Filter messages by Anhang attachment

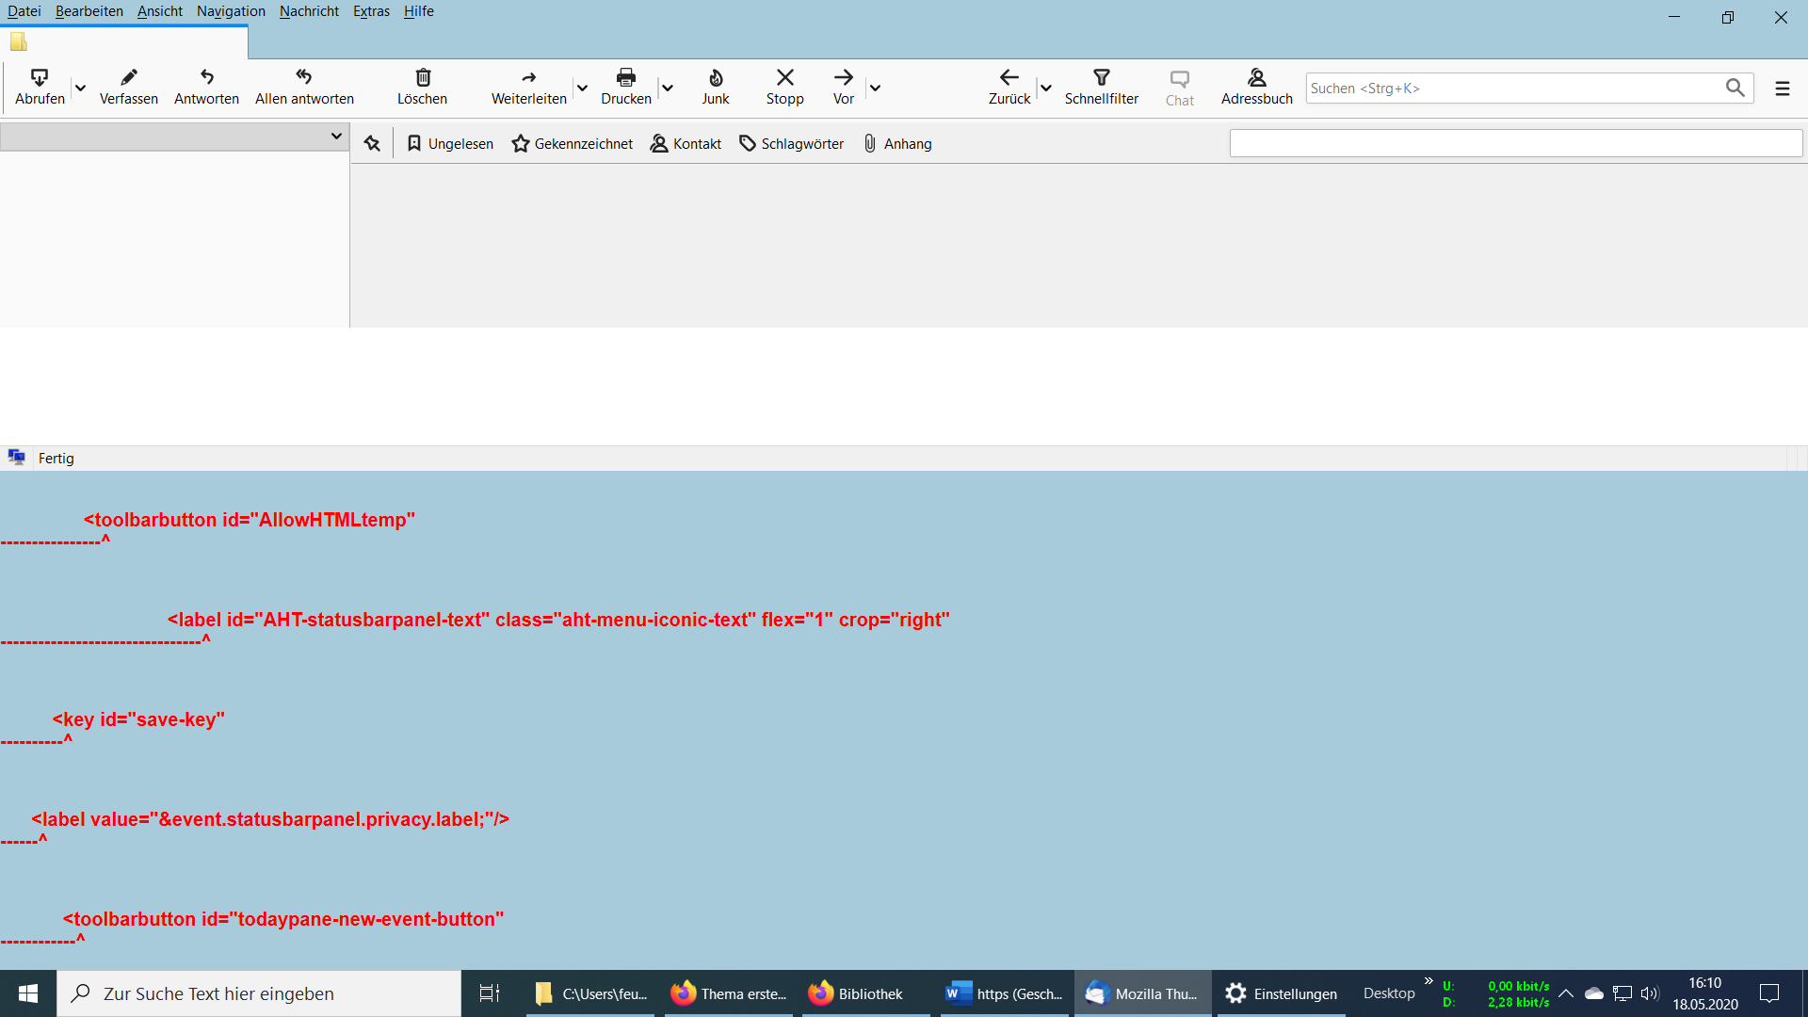point(896,144)
